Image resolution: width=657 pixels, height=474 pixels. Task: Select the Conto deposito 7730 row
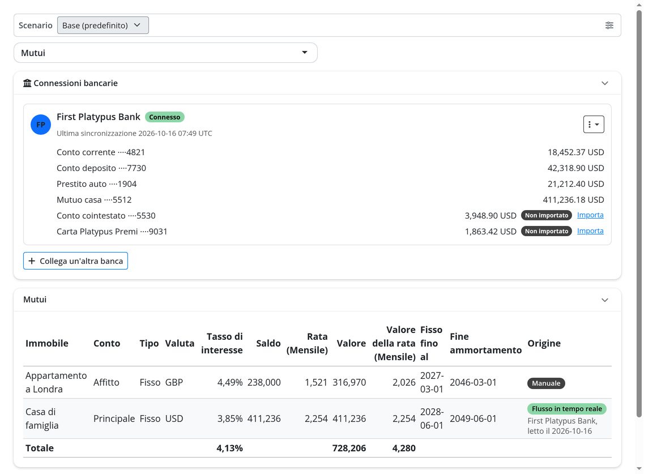point(330,168)
